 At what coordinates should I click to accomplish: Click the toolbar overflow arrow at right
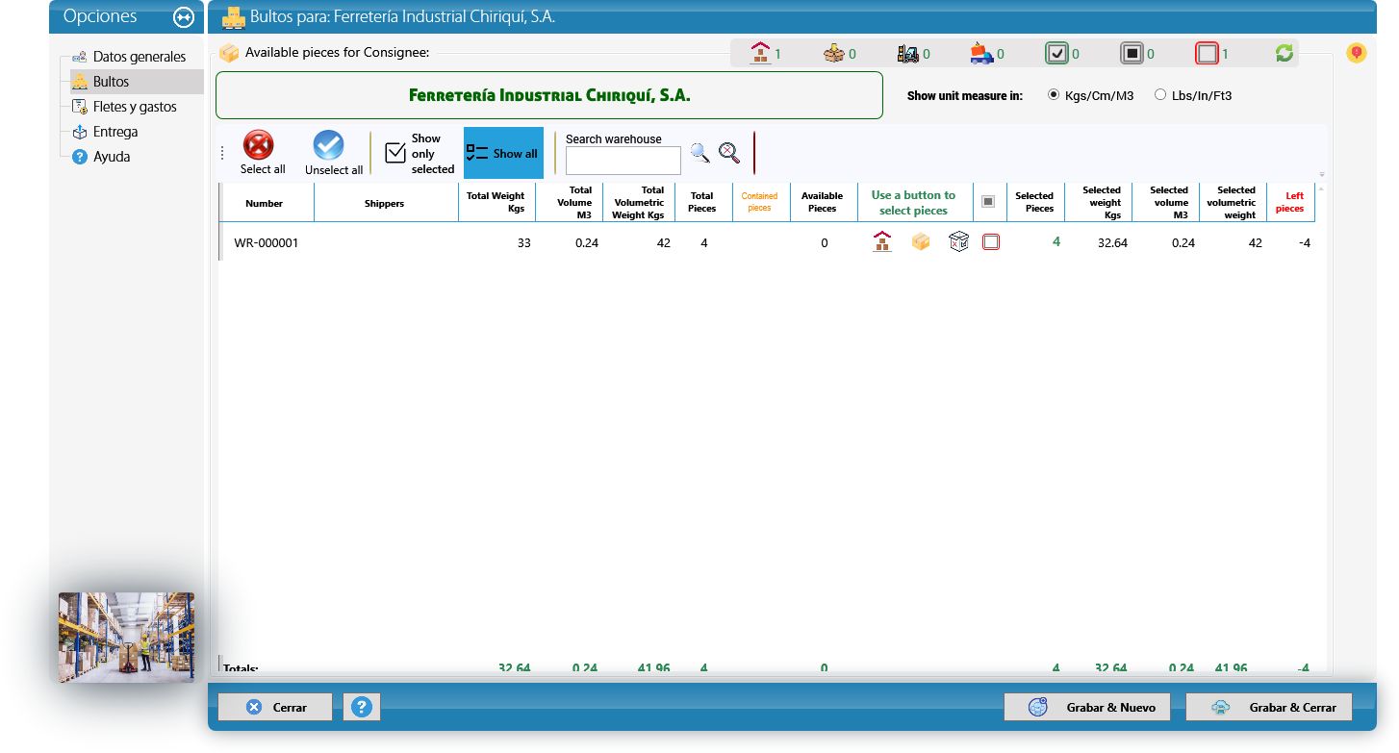coord(1322,174)
